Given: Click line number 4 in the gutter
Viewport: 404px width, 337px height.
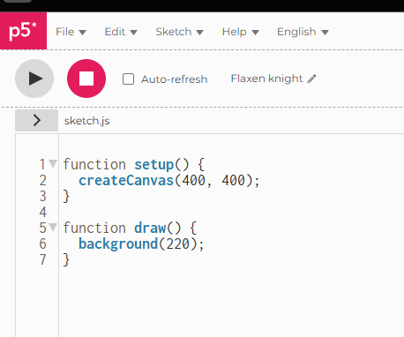Looking at the screenshot, I should point(43,212).
